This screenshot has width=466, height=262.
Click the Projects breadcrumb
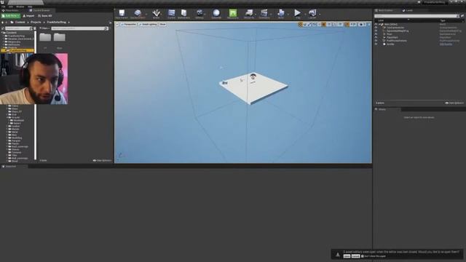pos(36,23)
